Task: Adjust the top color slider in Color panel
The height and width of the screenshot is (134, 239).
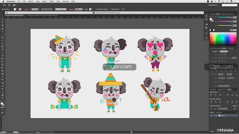Action: point(225,17)
